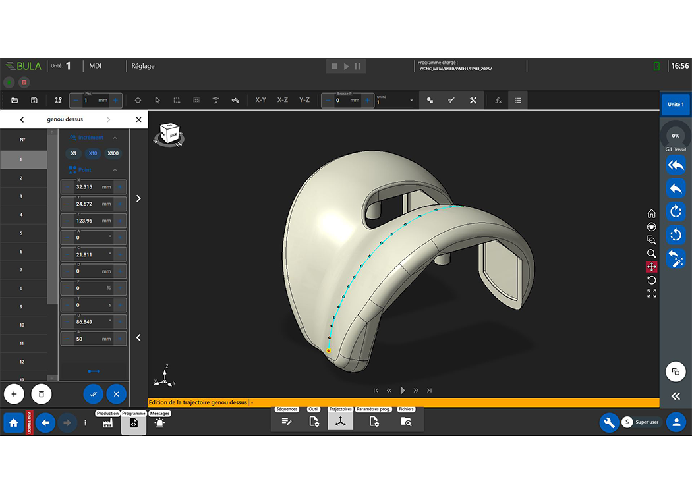This screenshot has height=494, width=692.
Task: Select the X10 increment option
Action: tap(93, 153)
